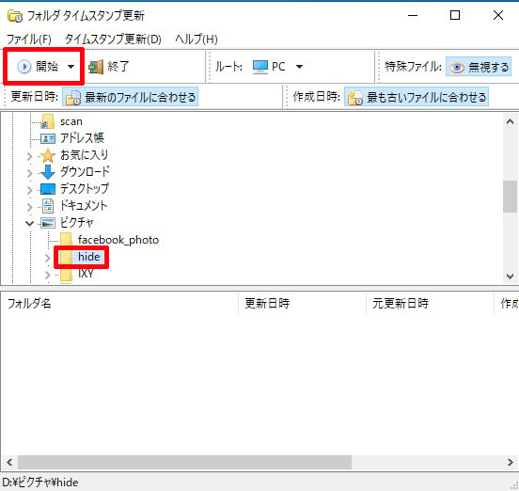The height and width of the screenshot is (491, 519).
Task: Expand the デスクトップ node
Action: tap(30, 190)
